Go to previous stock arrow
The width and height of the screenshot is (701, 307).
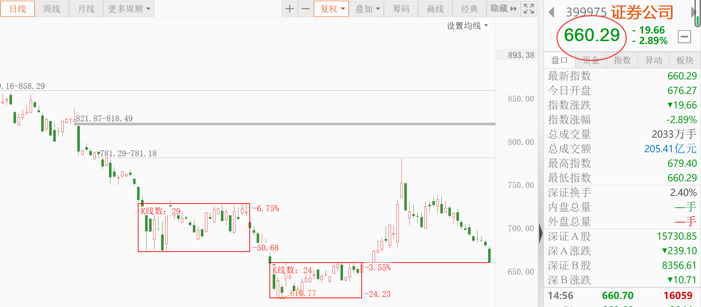(552, 12)
